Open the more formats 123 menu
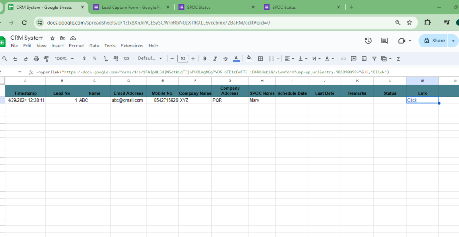Image resolution: width=459 pixels, height=237 pixels. pyautogui.click(x=126, y=59)
